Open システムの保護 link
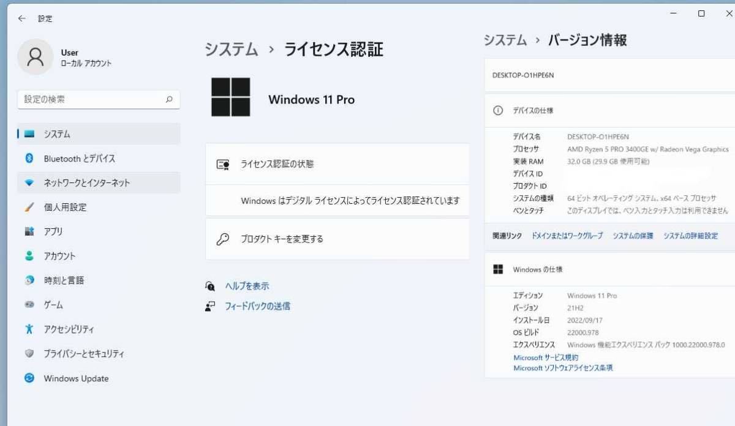Screen dimensions: 735x426 click(633, 236)
